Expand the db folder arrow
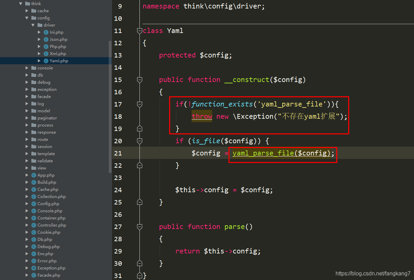Image resolution: width=414 pixels, height=280 pixels. (27, 75)
